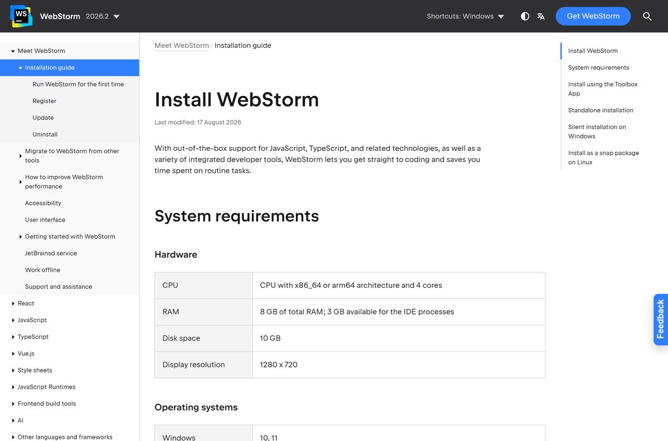Open the Shortcuts: Windows dropdown

465,16
